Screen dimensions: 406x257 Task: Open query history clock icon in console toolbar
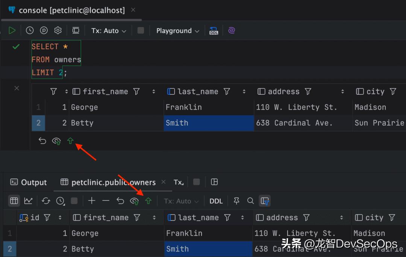pos(30,30)
